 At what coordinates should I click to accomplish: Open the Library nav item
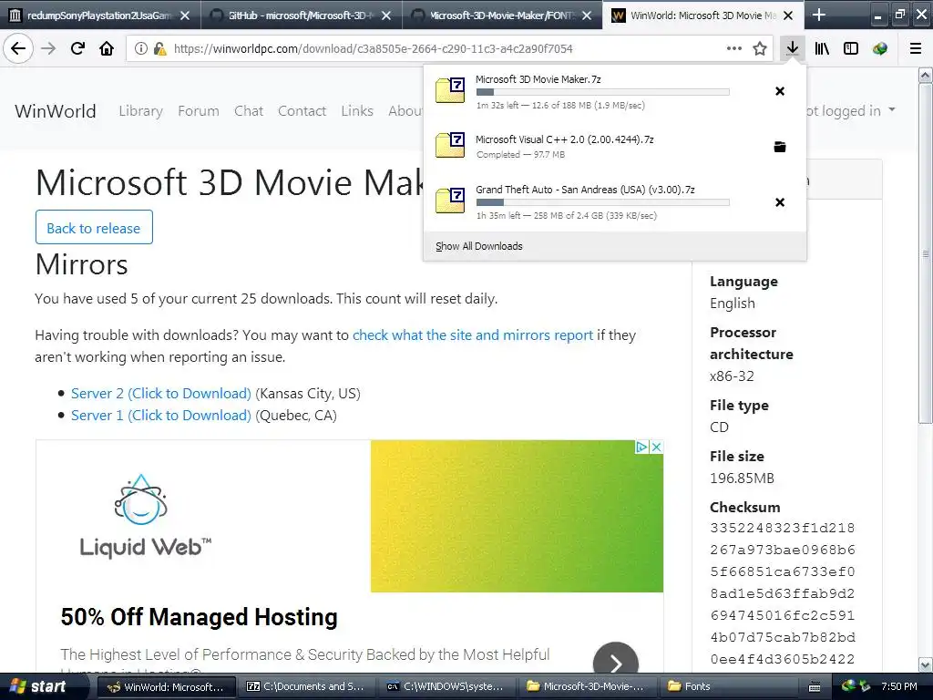pyautogui.click(x=140, y=110)
